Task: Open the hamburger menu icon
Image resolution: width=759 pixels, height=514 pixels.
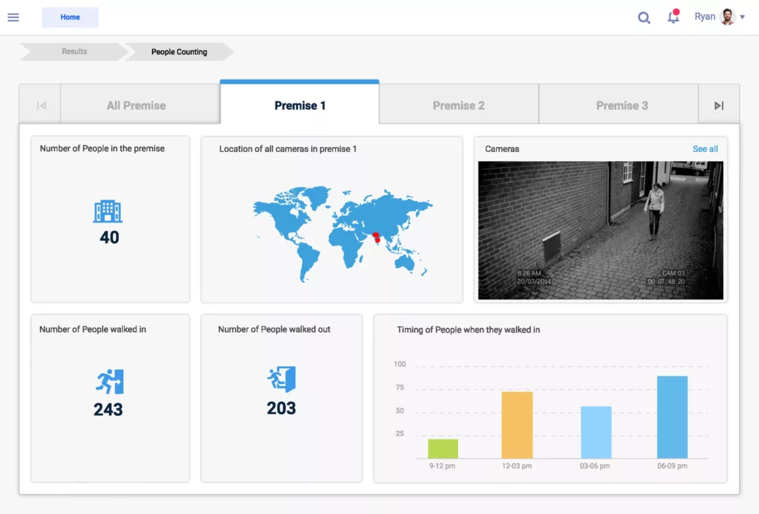Action: tap(13, 18)
